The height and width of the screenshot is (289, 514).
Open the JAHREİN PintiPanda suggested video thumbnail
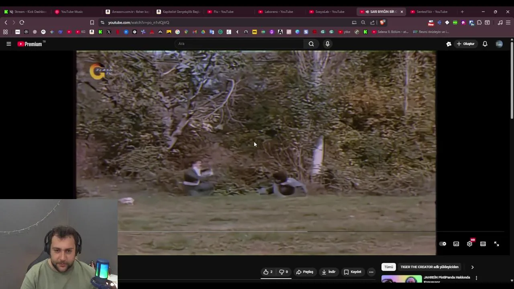[402, 279]
